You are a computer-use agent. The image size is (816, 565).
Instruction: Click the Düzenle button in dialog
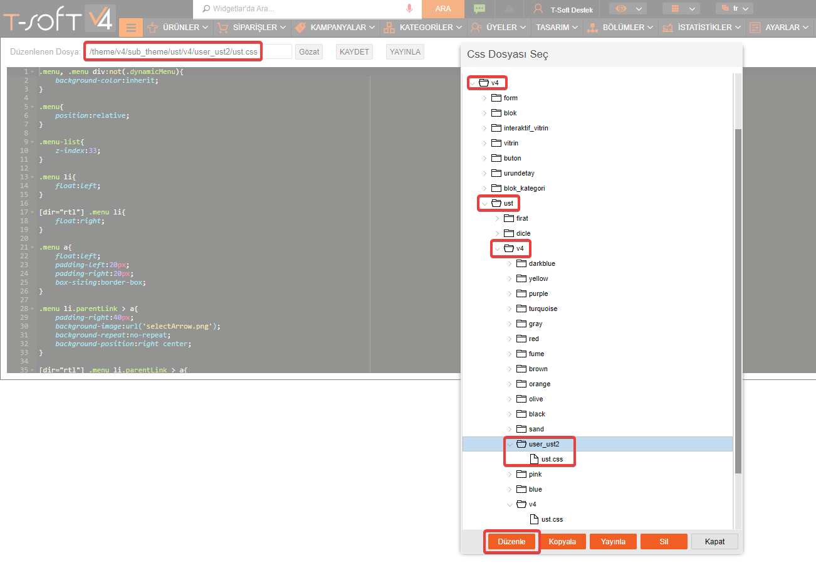[x=511, y=542]
